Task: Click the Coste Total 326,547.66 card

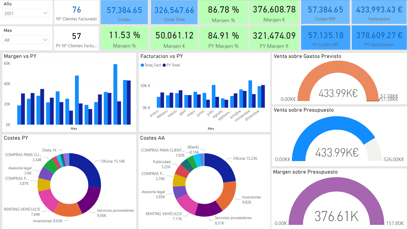Action: (174, 12)
